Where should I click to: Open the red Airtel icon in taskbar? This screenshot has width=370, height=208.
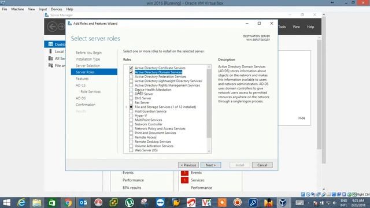pyautogui.click(x=191, y=203)
